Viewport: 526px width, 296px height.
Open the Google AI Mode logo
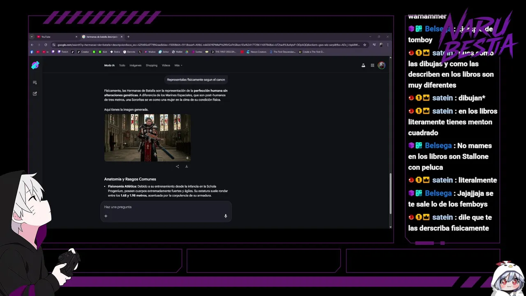35,65
